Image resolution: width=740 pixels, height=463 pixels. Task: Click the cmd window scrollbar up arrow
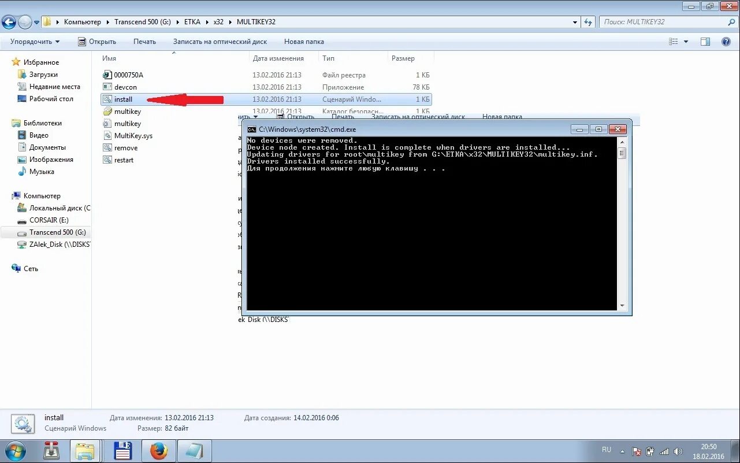click(622, 141)
